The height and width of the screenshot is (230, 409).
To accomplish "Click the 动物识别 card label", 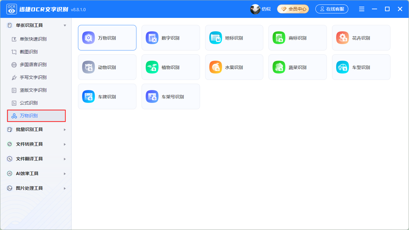I will click(107, 67).
